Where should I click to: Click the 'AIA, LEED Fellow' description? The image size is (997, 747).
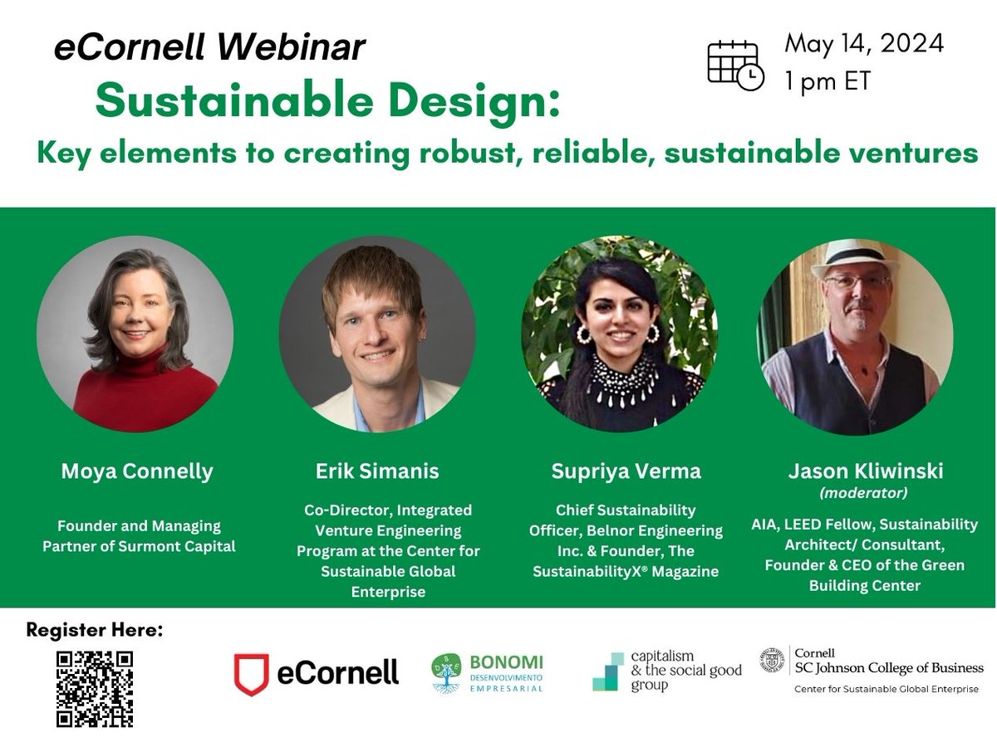865,554
